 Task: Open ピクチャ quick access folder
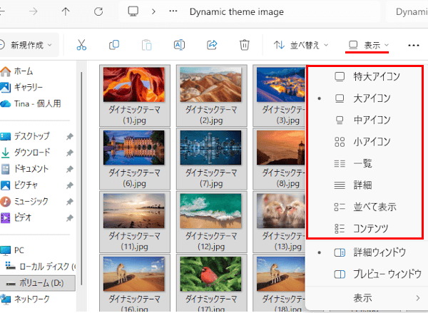tap(19, 185)
